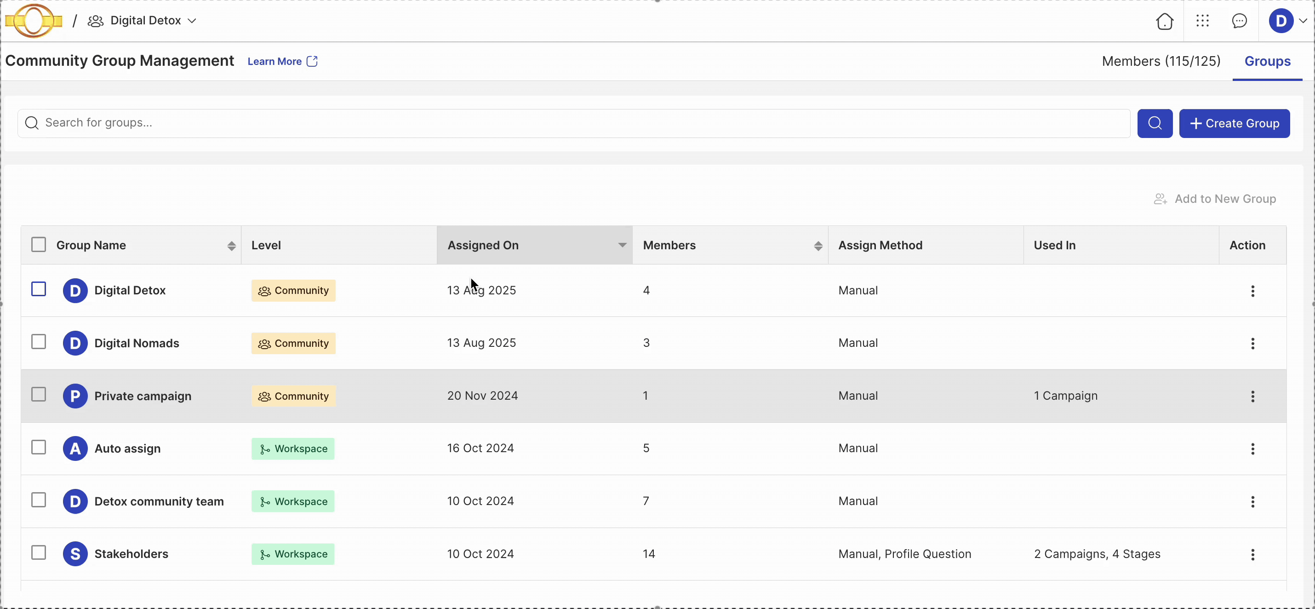Select the Digital Nomads checkbox

[39, 342]
